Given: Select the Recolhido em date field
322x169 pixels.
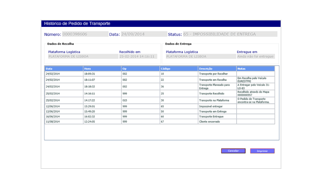Looking at the screenshot, I should pyautogui.click(x=138, y=56).
